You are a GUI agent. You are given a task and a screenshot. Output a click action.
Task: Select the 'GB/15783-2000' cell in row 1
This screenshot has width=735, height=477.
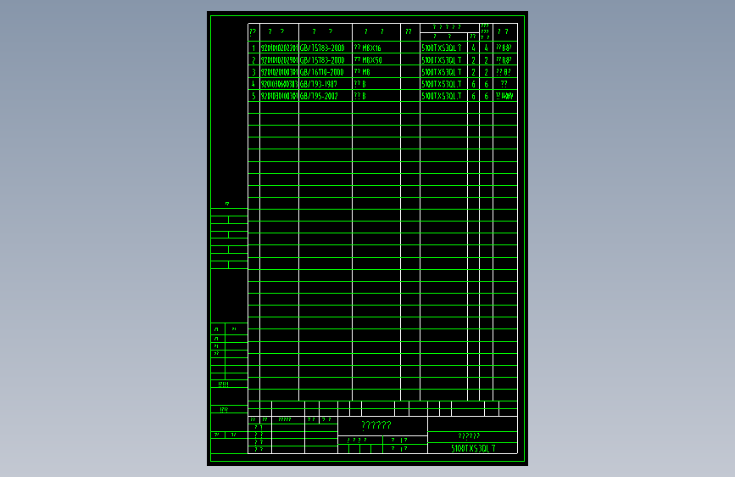tap(326, 48)
